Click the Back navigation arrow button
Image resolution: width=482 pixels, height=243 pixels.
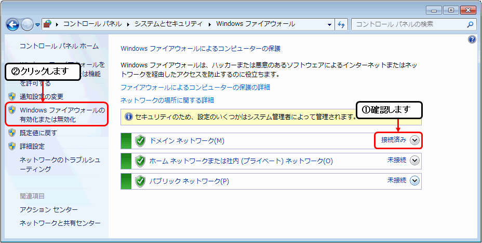point(12,24)
